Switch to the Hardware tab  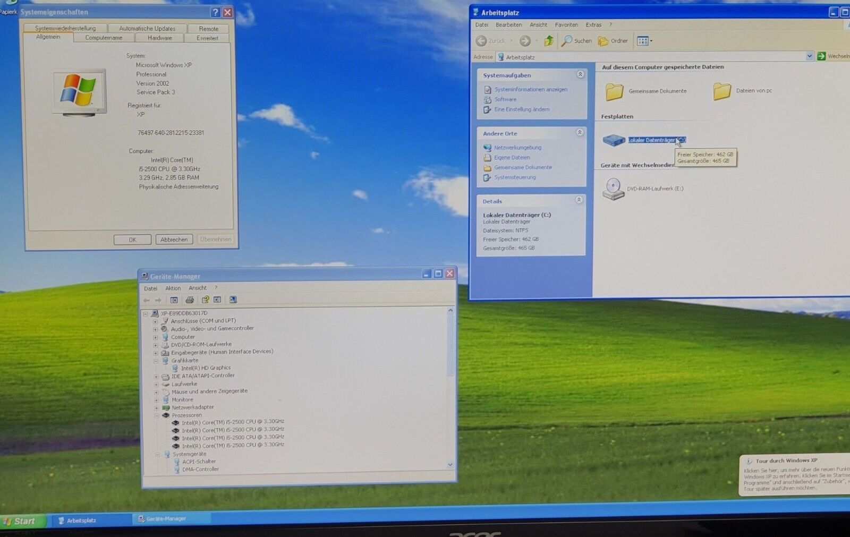coord(159,38)
